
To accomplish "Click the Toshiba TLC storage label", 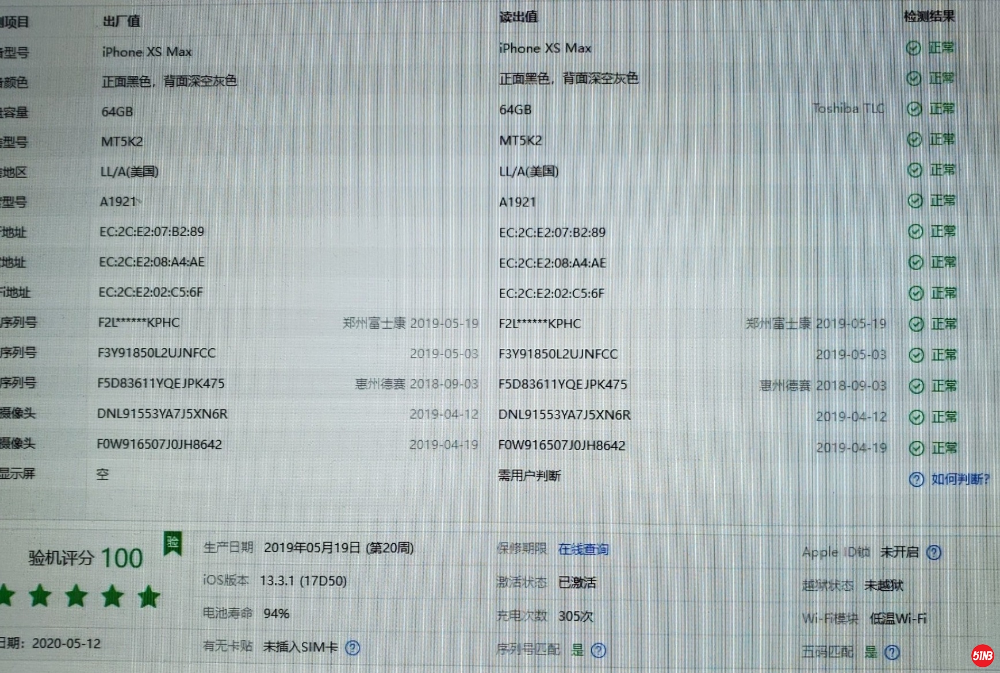I will tap(848, 109).
